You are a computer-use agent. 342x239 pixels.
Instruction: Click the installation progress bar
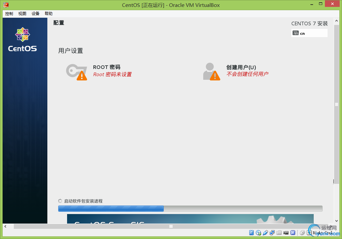click(x=190, y=208)
